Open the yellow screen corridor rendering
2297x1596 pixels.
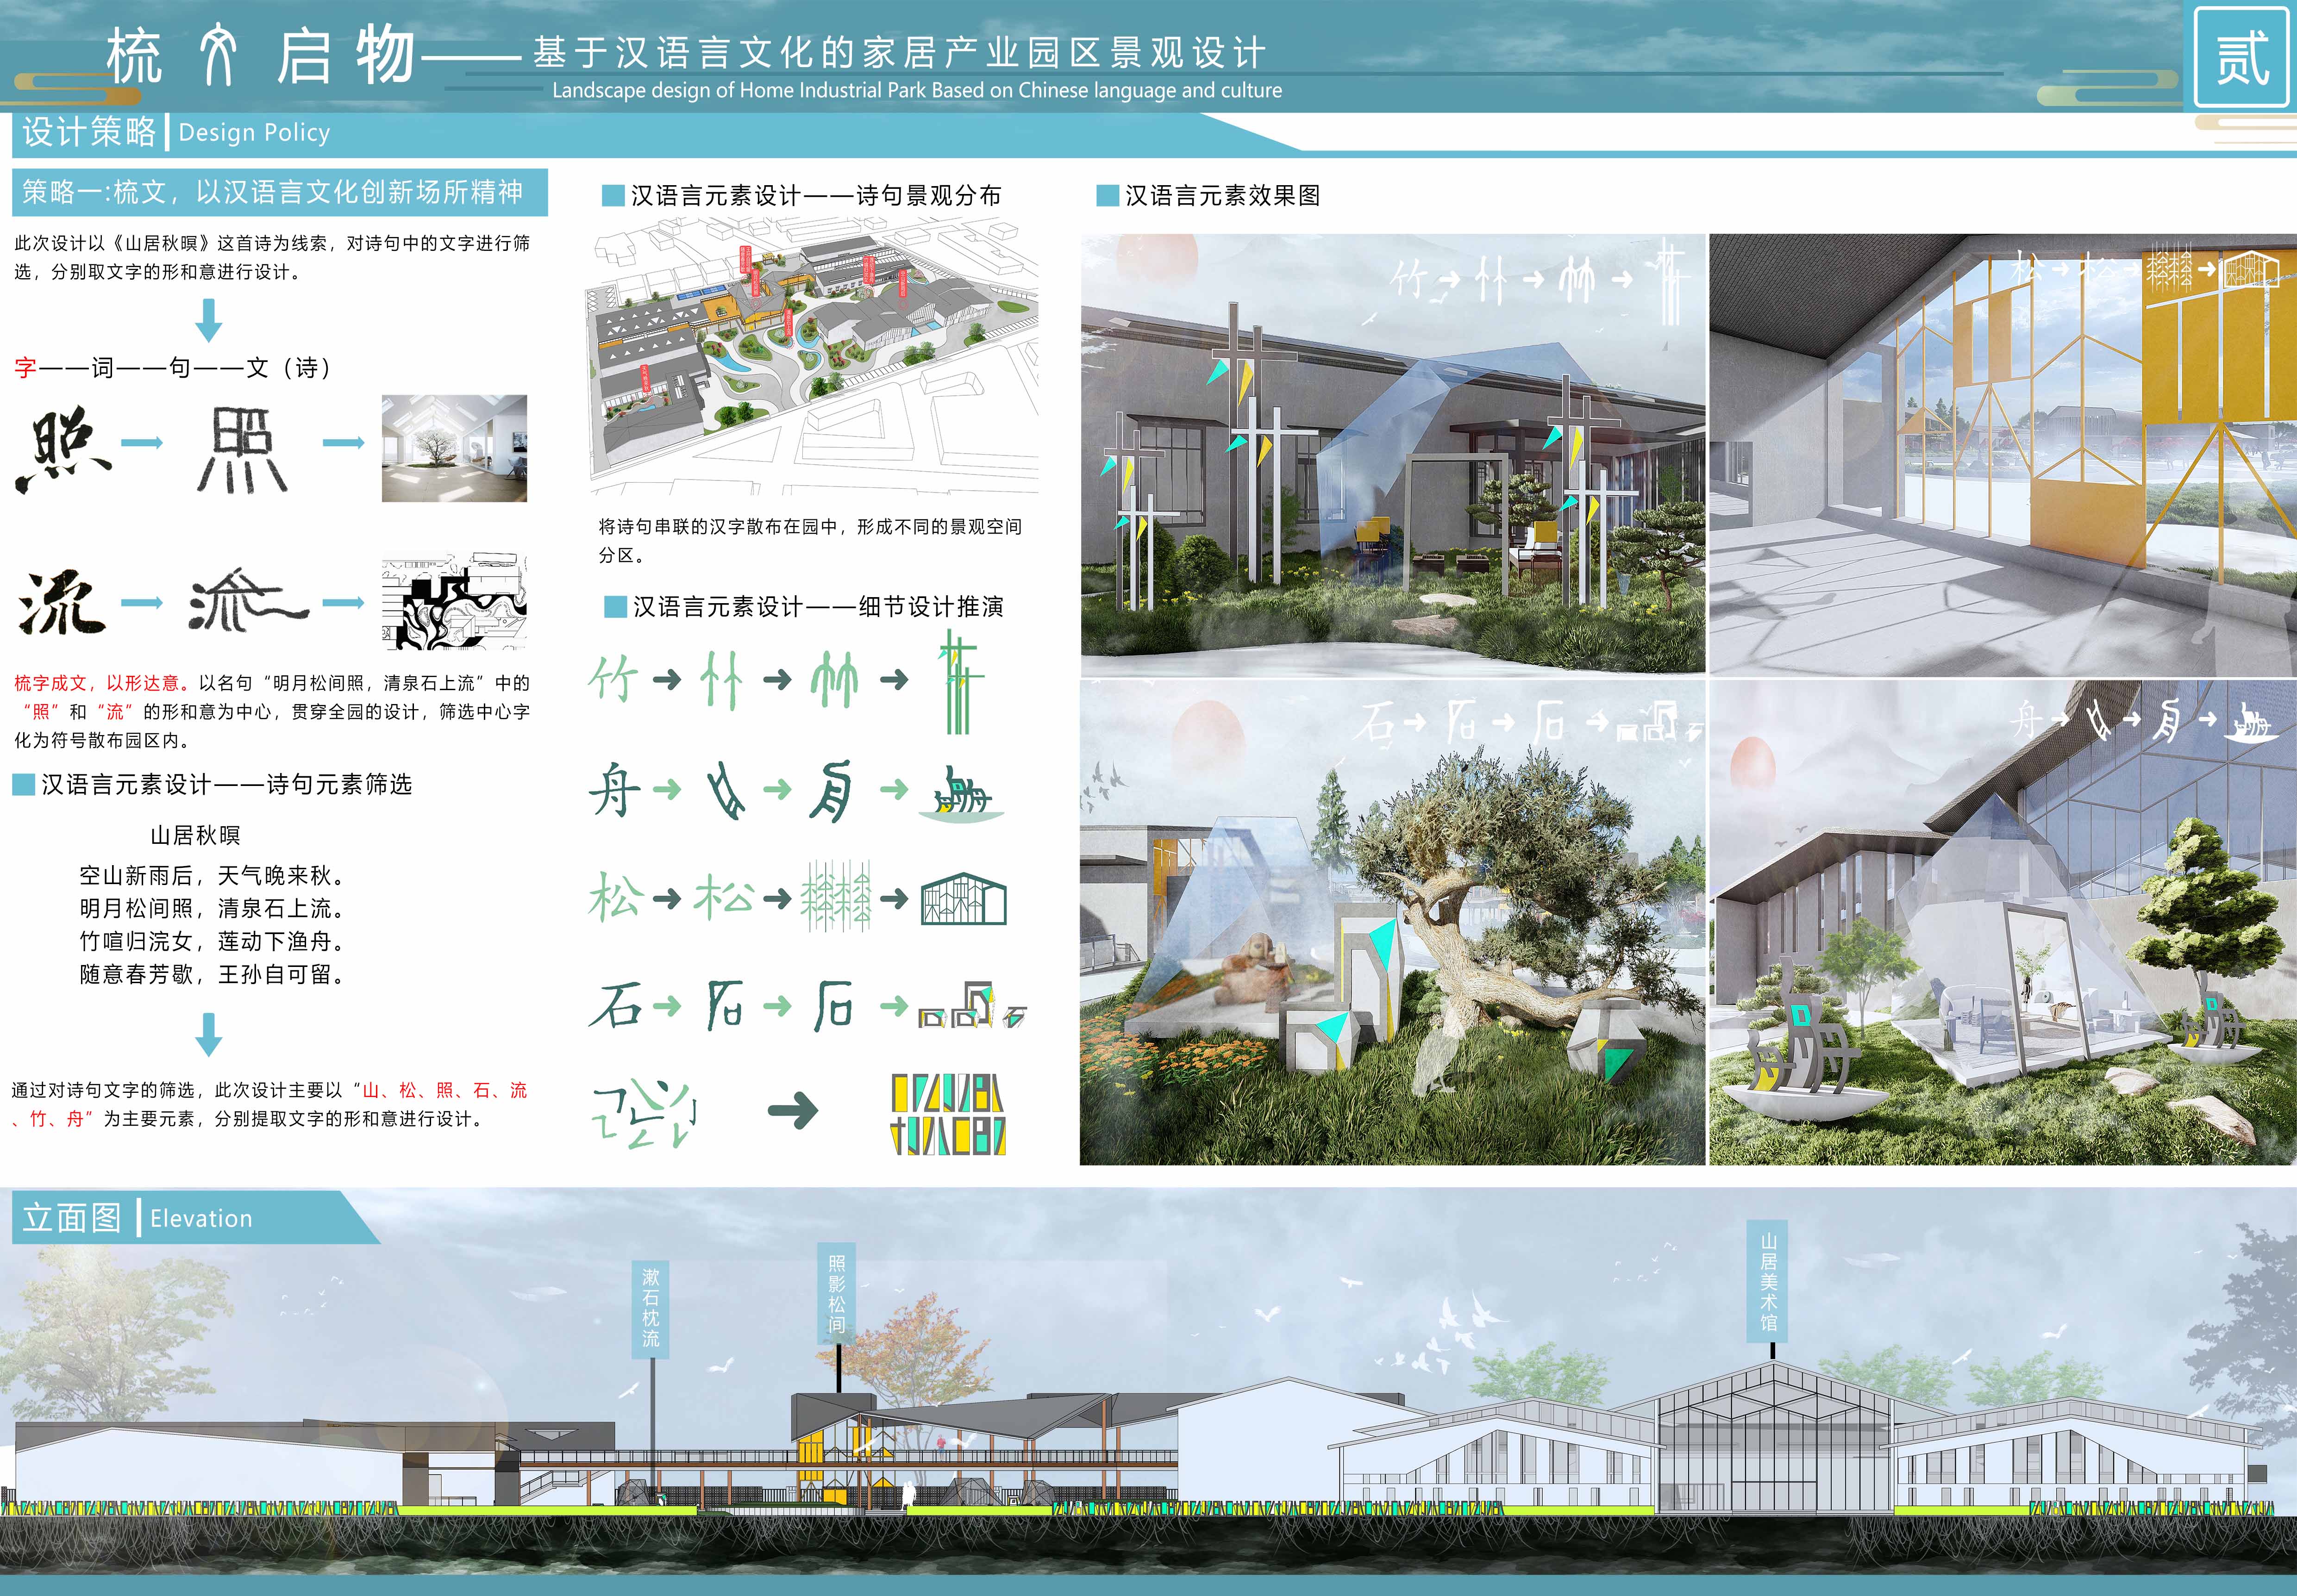2002,454
